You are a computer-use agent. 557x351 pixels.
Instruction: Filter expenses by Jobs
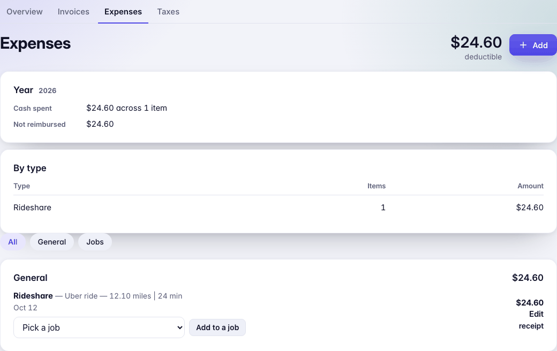point(95,242)
